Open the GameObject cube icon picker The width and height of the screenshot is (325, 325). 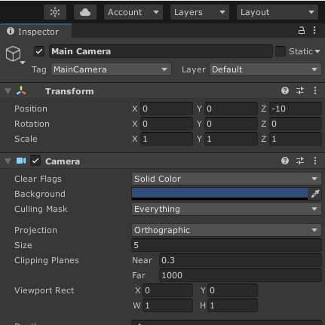pyautogui.click(x=14, y=54)
